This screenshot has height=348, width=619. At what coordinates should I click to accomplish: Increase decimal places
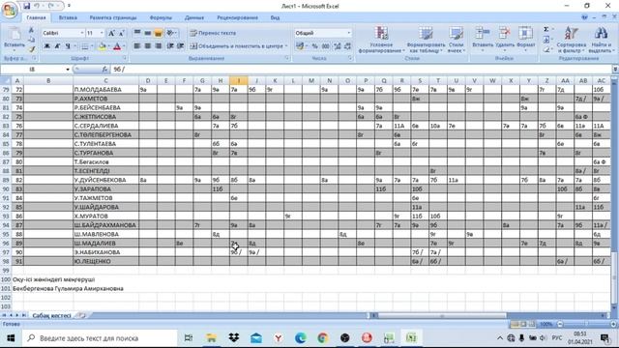pos(338,46)
